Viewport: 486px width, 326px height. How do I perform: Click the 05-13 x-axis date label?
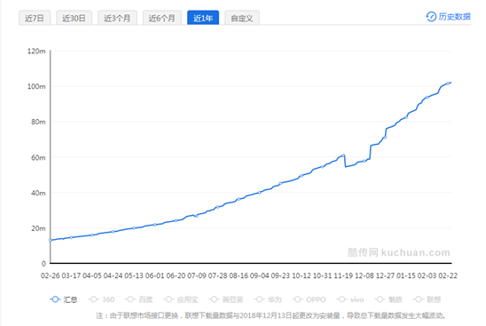[134, 275]
